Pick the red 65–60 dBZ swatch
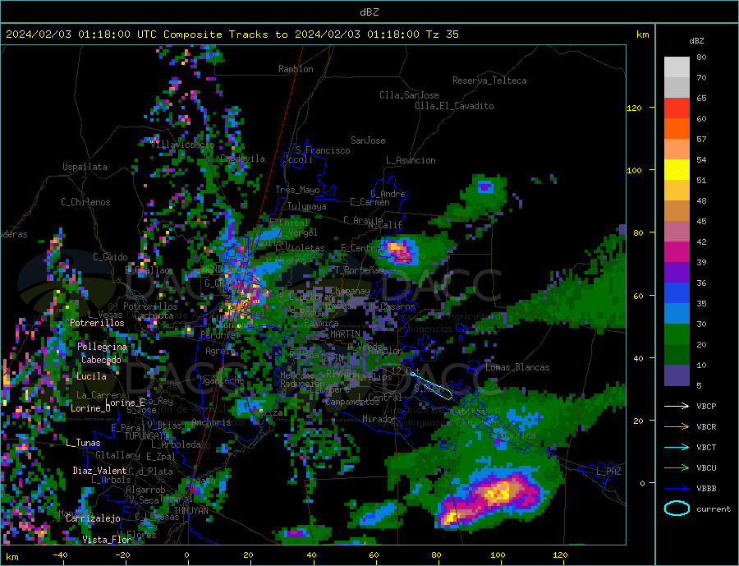Viewport: 739px width, 566px height. (x=677, y=108)
